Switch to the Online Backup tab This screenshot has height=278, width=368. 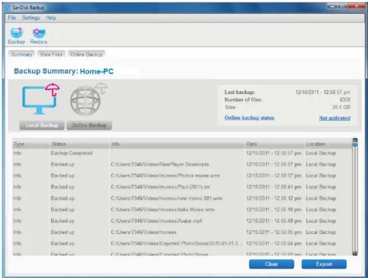point(87,54)
